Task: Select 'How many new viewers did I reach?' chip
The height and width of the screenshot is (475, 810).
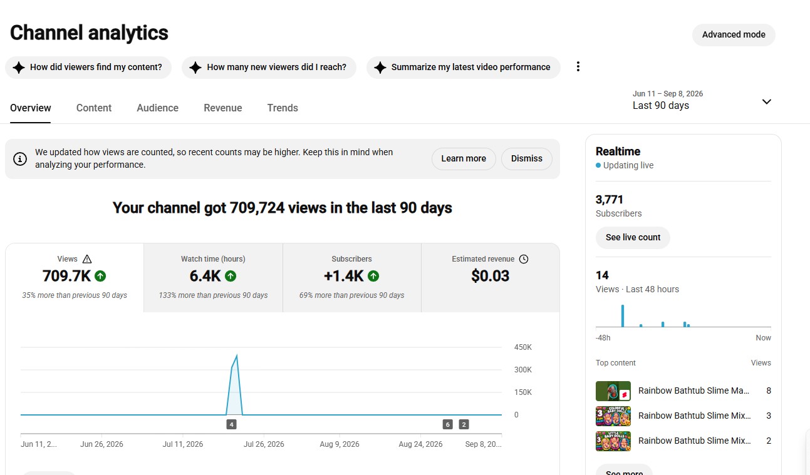Action: coord(269,67)
